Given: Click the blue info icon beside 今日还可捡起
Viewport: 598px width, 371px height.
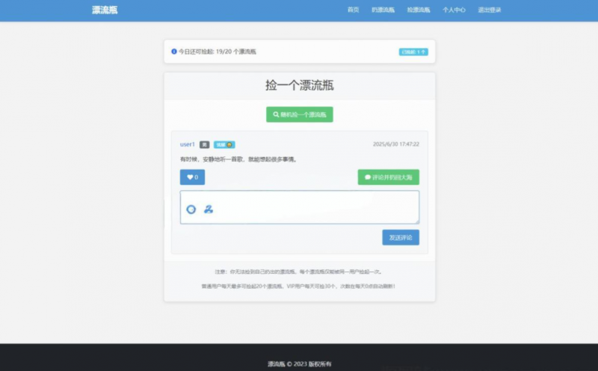Looking at the screenshot, I should pyautogui.click(x=174, y=52).
